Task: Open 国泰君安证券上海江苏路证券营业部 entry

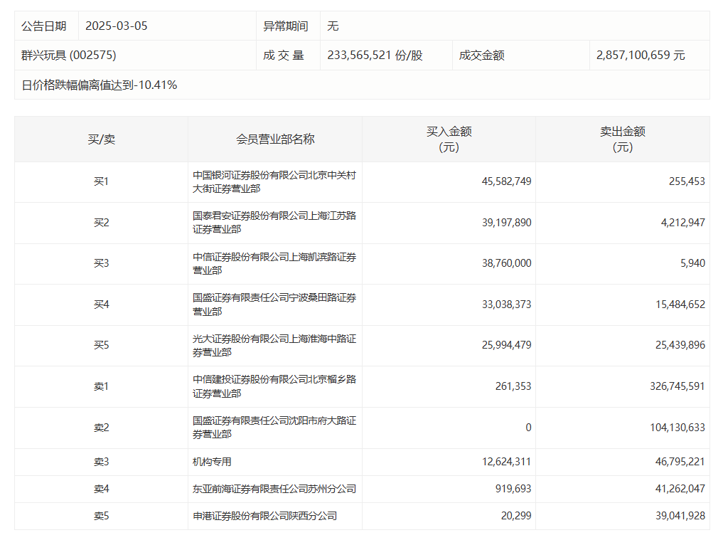Action: pyautogui.click(x=274, y=222)
